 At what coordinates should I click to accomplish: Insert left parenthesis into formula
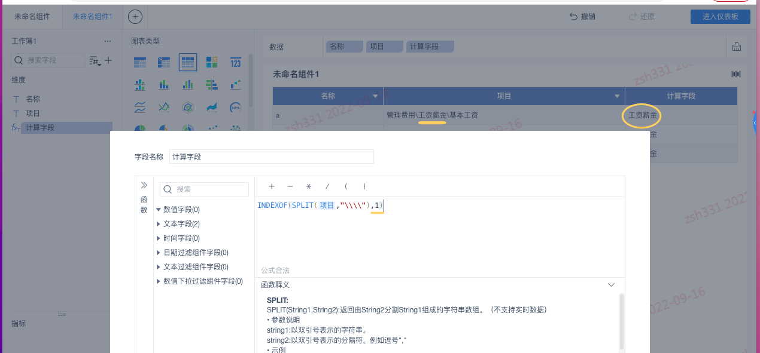click(346, 186)
